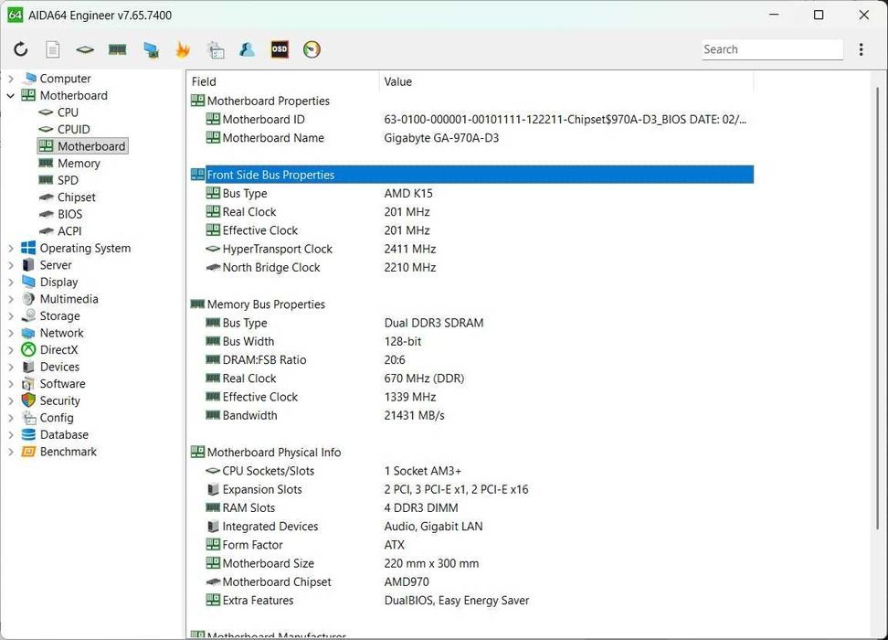888x640 pixels.
Task: Start the stability test flame icon
Action: (x=183, y=49)
